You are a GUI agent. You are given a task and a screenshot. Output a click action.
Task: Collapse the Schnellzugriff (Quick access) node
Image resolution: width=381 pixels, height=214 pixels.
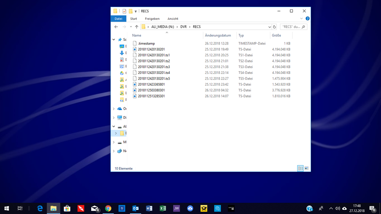coord(114,40)
